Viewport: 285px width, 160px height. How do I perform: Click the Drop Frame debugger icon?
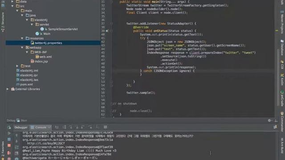tap(90, 127)
